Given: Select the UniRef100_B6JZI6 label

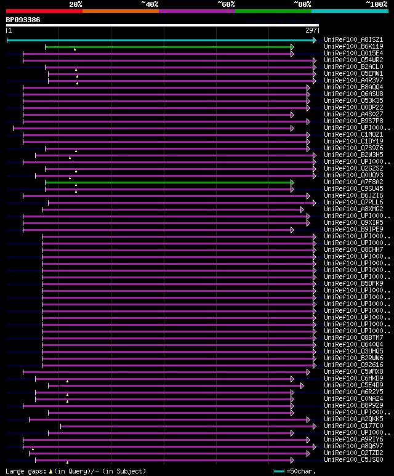Looking at the screenshot, I should (x=353, y=195).
